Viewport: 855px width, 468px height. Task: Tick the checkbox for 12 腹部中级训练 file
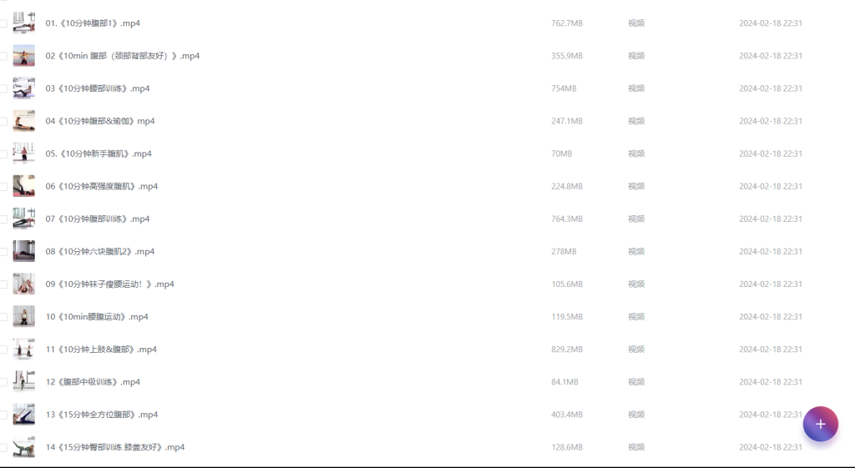(x=3, y=382)
